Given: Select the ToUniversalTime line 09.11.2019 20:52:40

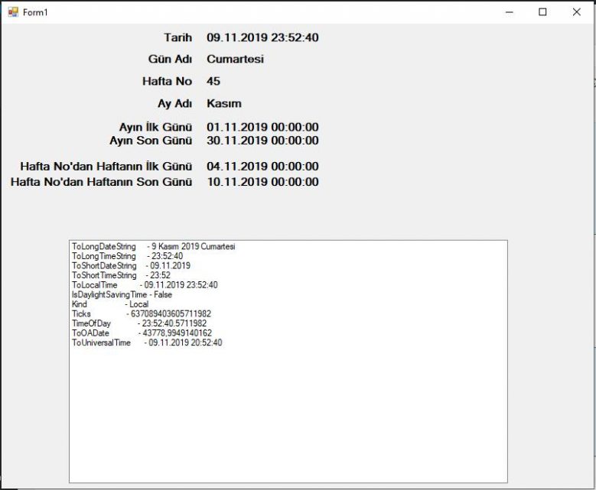Looking at the screenshot, I should click(147, 342).
